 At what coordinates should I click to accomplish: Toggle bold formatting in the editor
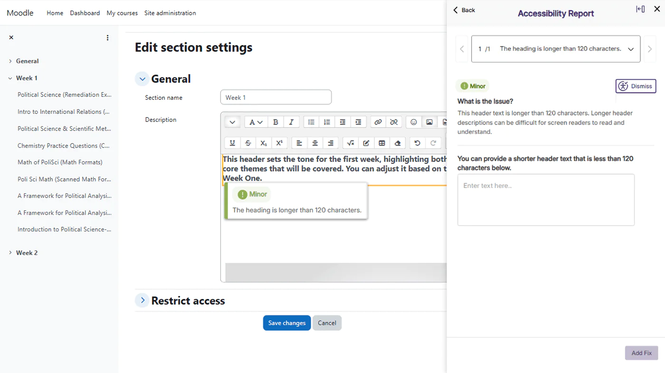pos(275,122)
